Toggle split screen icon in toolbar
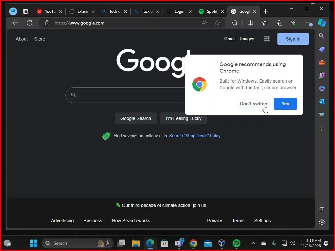Screen dimensions: 335x251 tap(250, 23)
